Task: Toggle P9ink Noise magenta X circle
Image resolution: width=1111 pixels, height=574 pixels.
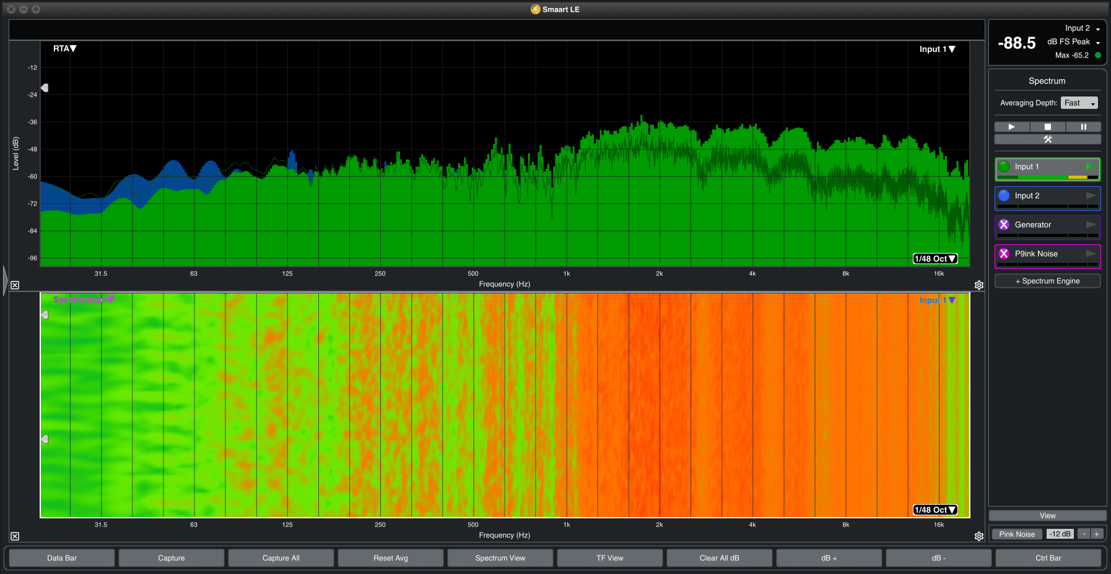Action: click(x=1004, y=254)
